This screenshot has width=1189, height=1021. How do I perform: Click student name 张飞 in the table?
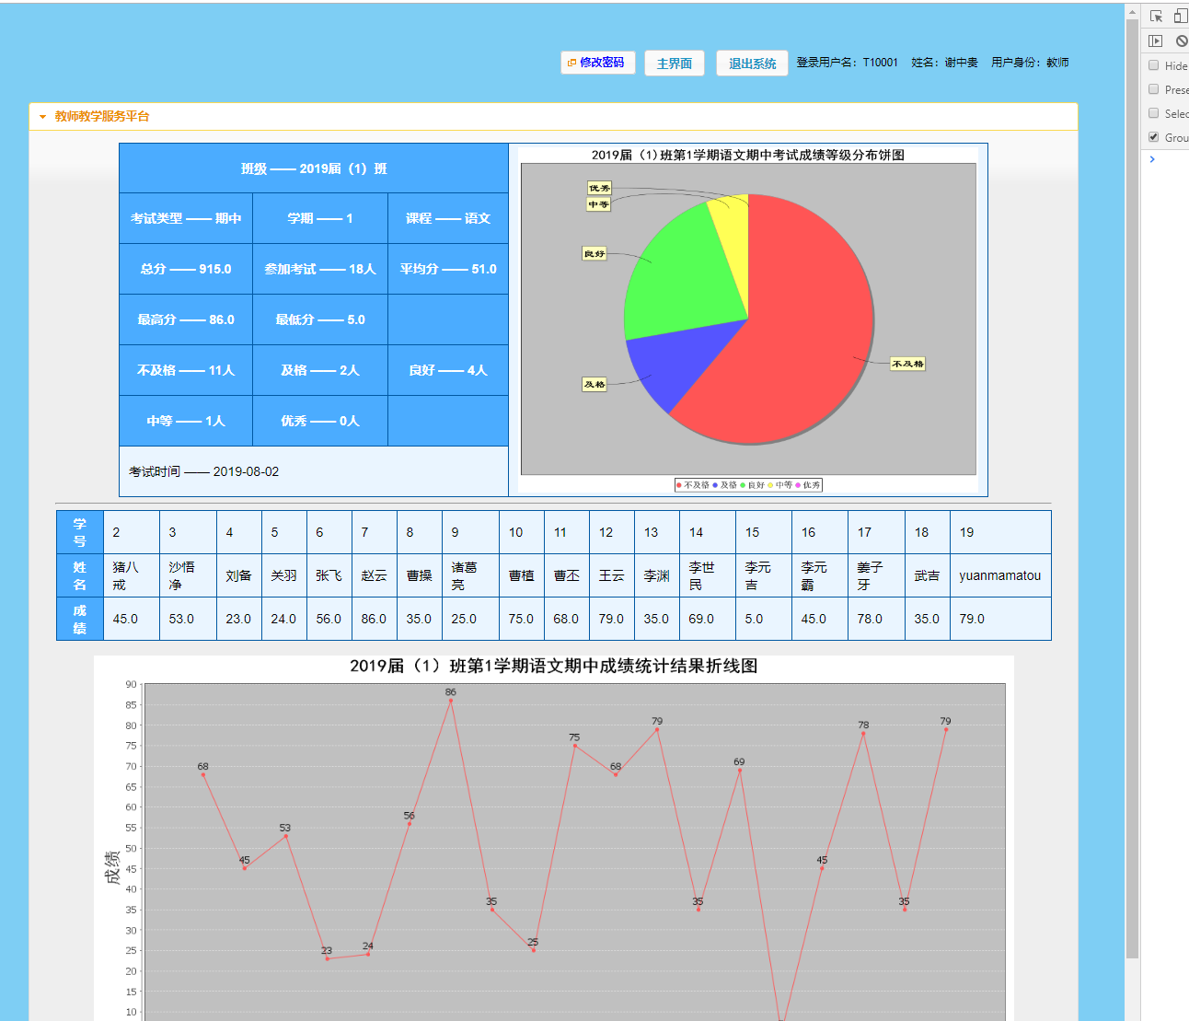pyautogui.click(x=329, y=575)
